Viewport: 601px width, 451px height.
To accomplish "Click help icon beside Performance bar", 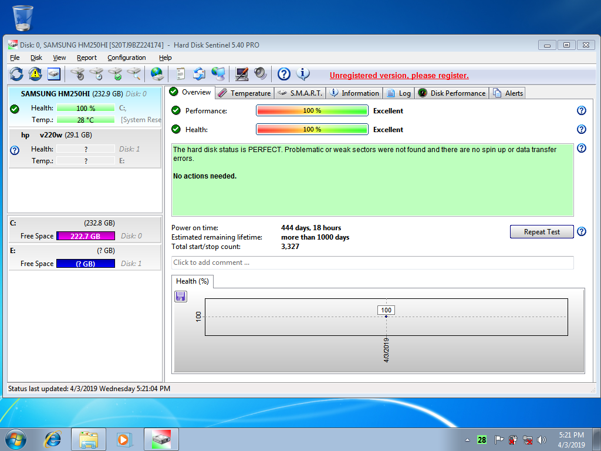I will pos(582,110).
